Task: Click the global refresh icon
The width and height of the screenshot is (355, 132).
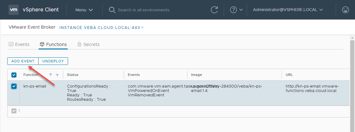Action: pyautogui.click(x=214, y=10)
